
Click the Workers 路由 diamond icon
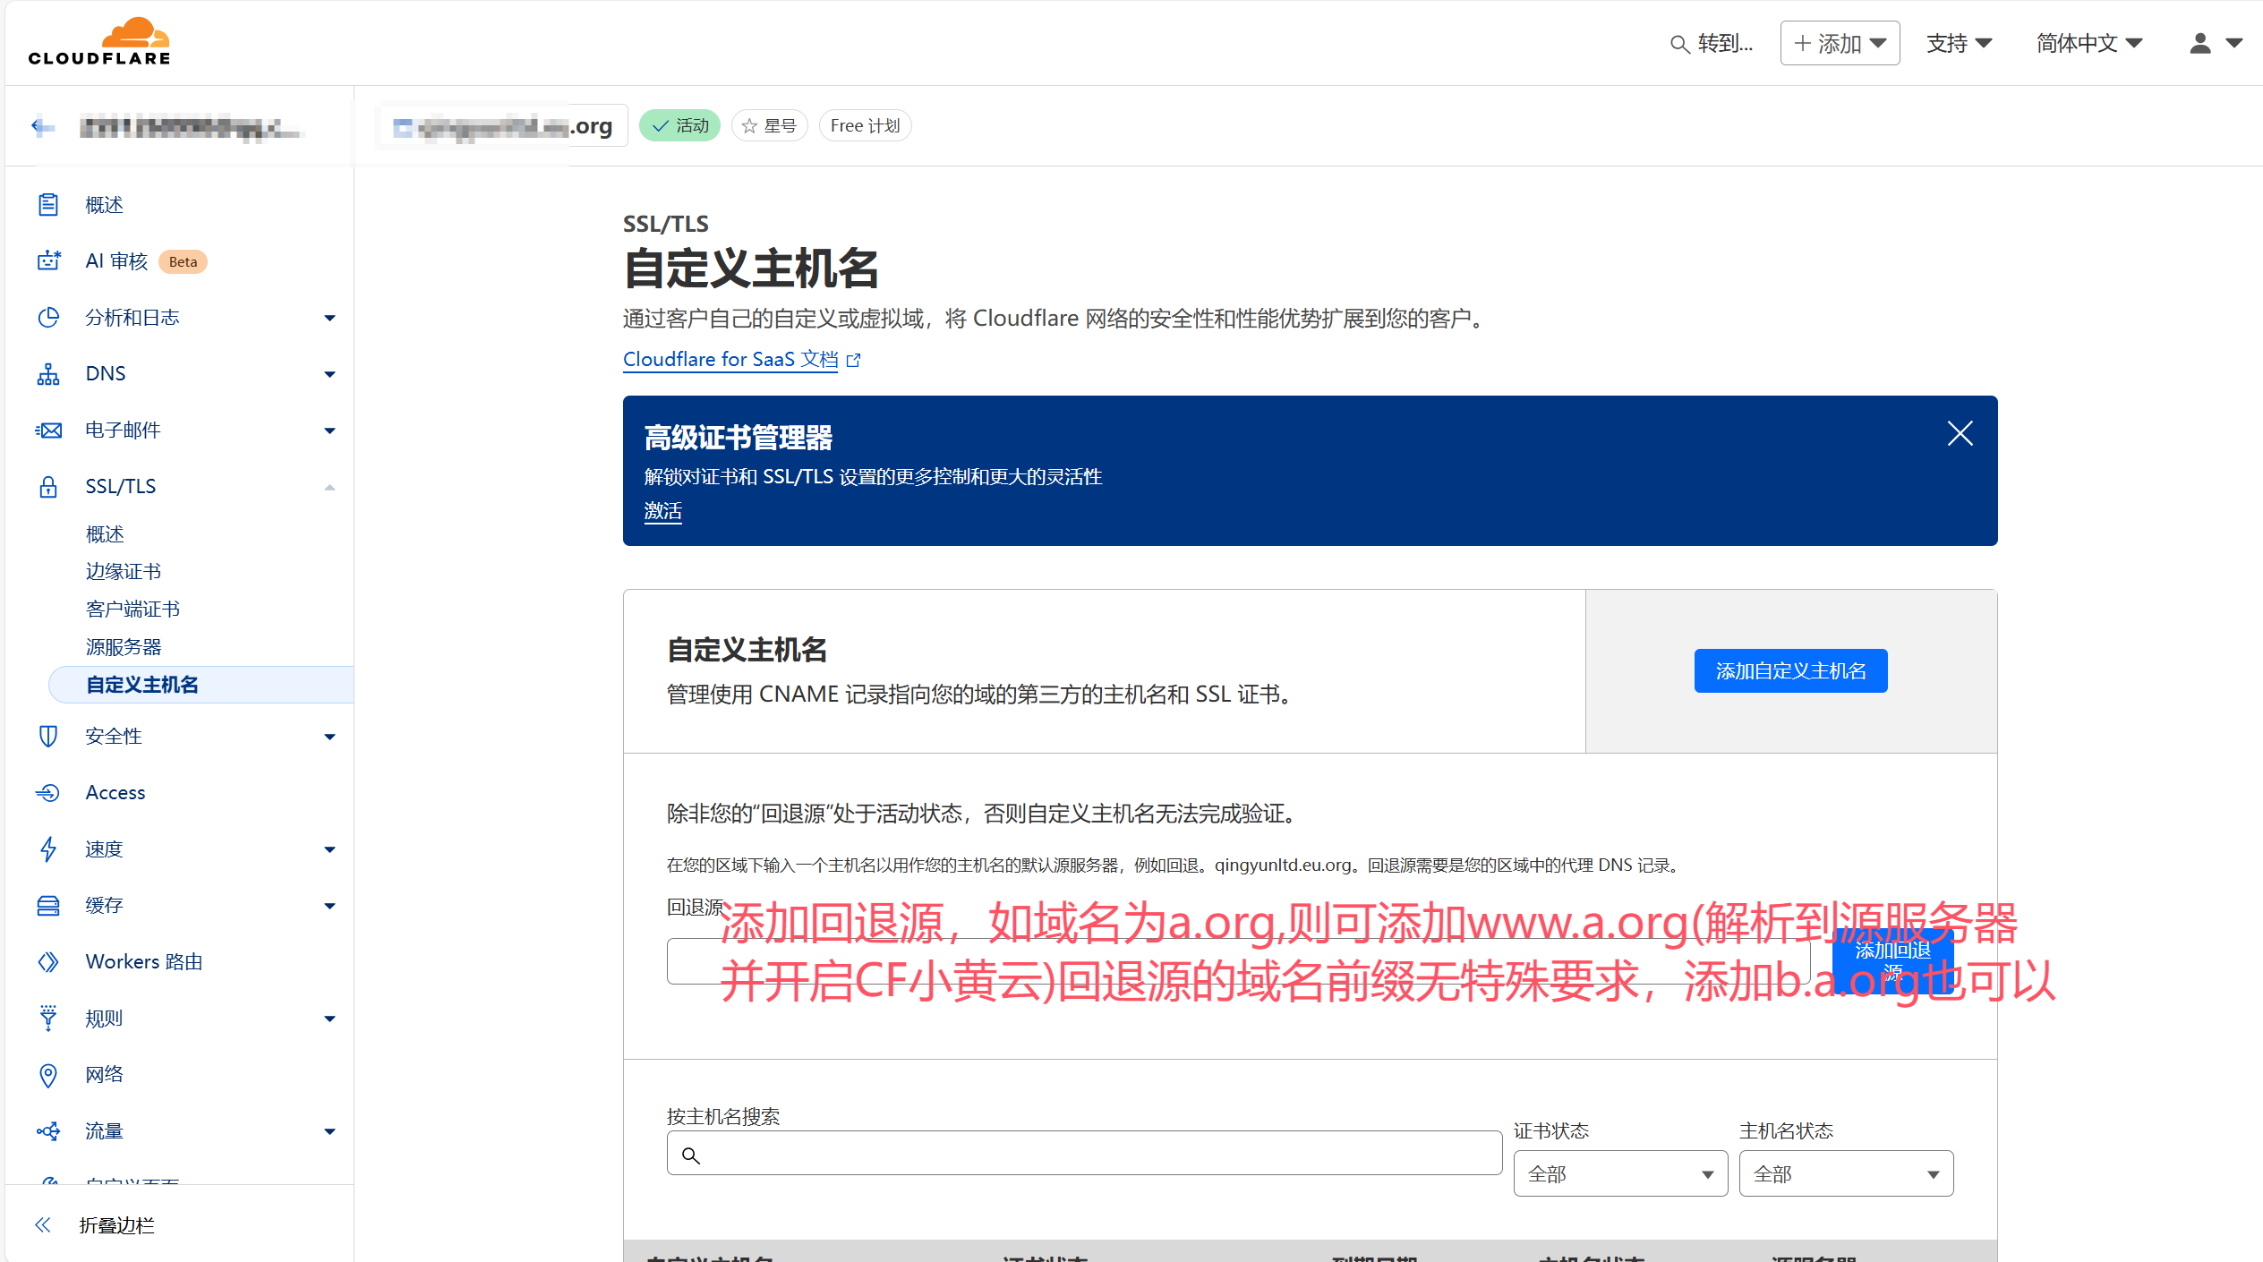click(x=48, y=962)
